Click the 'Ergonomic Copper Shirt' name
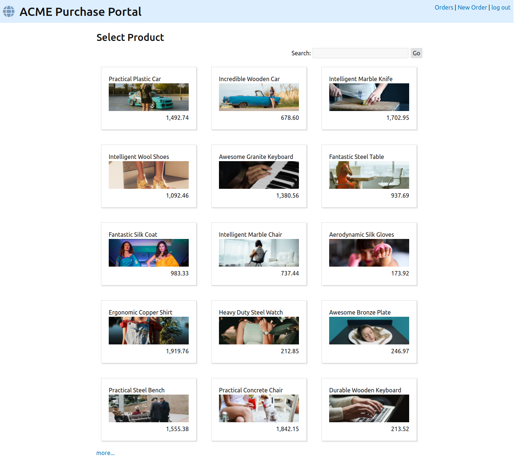 coord(140,312)
